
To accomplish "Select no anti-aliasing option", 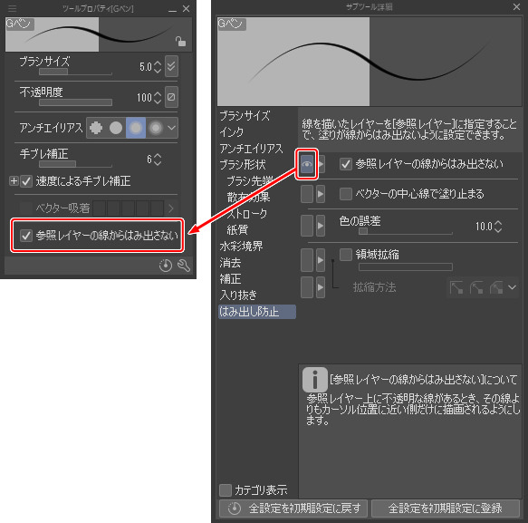I will click(x=96, y=128).
